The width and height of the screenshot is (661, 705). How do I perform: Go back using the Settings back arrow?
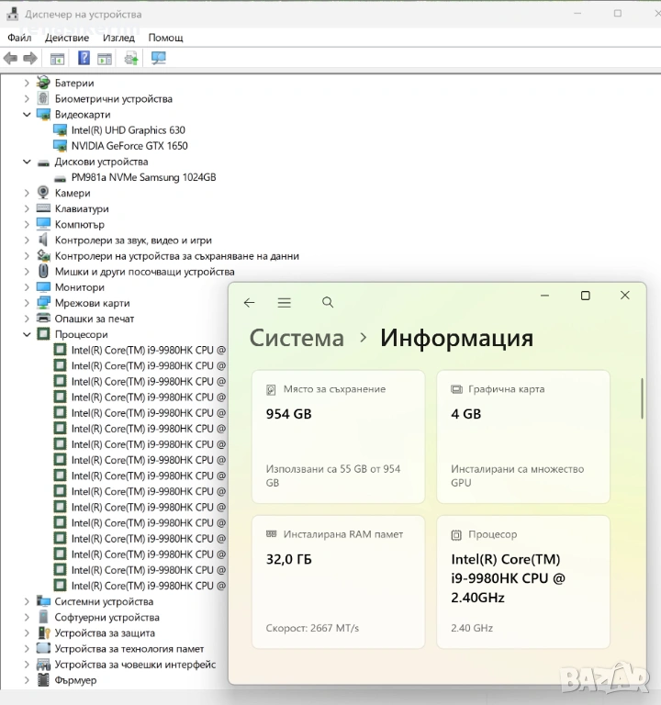point(249,303)
